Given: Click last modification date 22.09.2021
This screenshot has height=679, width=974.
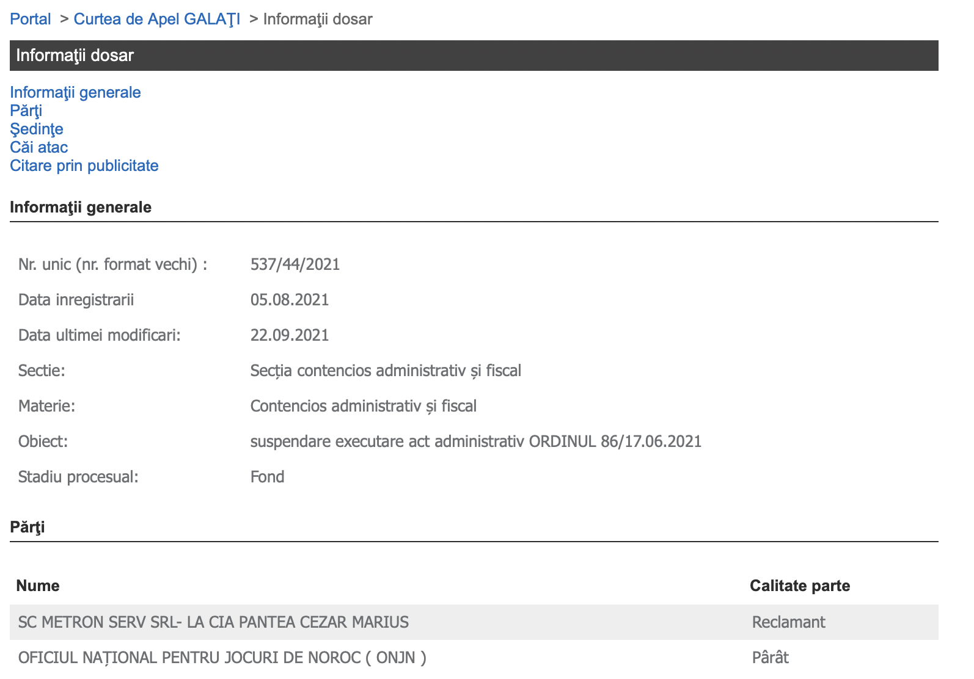Looking at the screenshot, I should coord(290,335).
